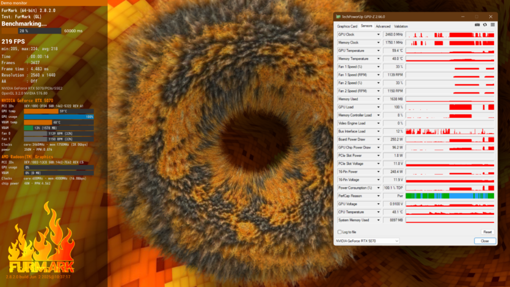Open CPU Temperature dropdown arrow
The width and height of the screenshot is (510, 287).
(378, 212)
